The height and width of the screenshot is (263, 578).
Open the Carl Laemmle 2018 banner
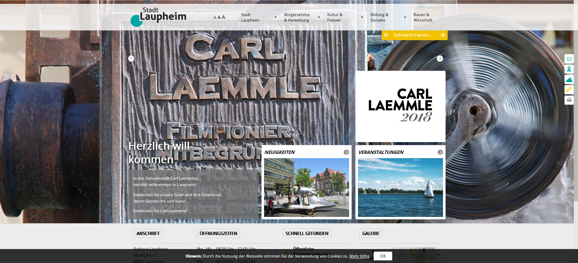[x=400, y=106]
